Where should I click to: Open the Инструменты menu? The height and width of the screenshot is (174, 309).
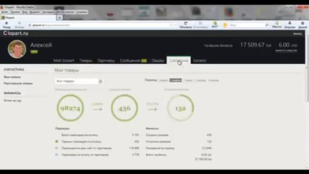tap(65, 12)
